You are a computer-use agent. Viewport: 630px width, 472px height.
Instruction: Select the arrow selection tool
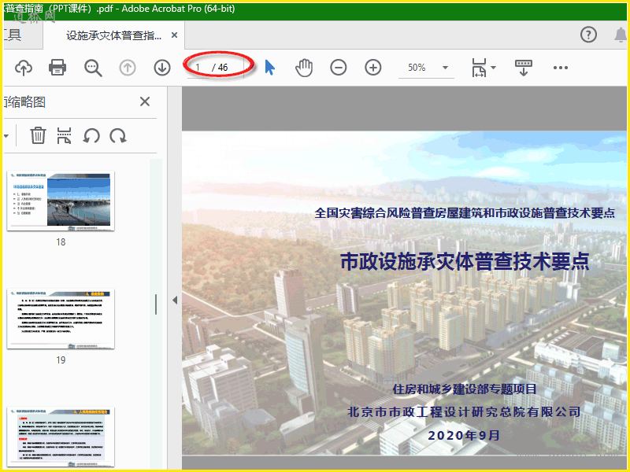270,68
